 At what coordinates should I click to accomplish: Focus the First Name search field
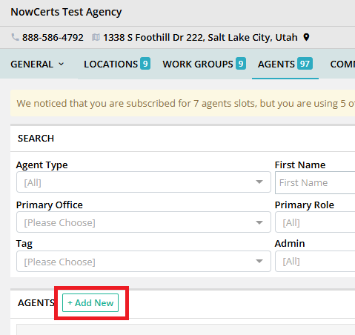click(x=315, y=182)
